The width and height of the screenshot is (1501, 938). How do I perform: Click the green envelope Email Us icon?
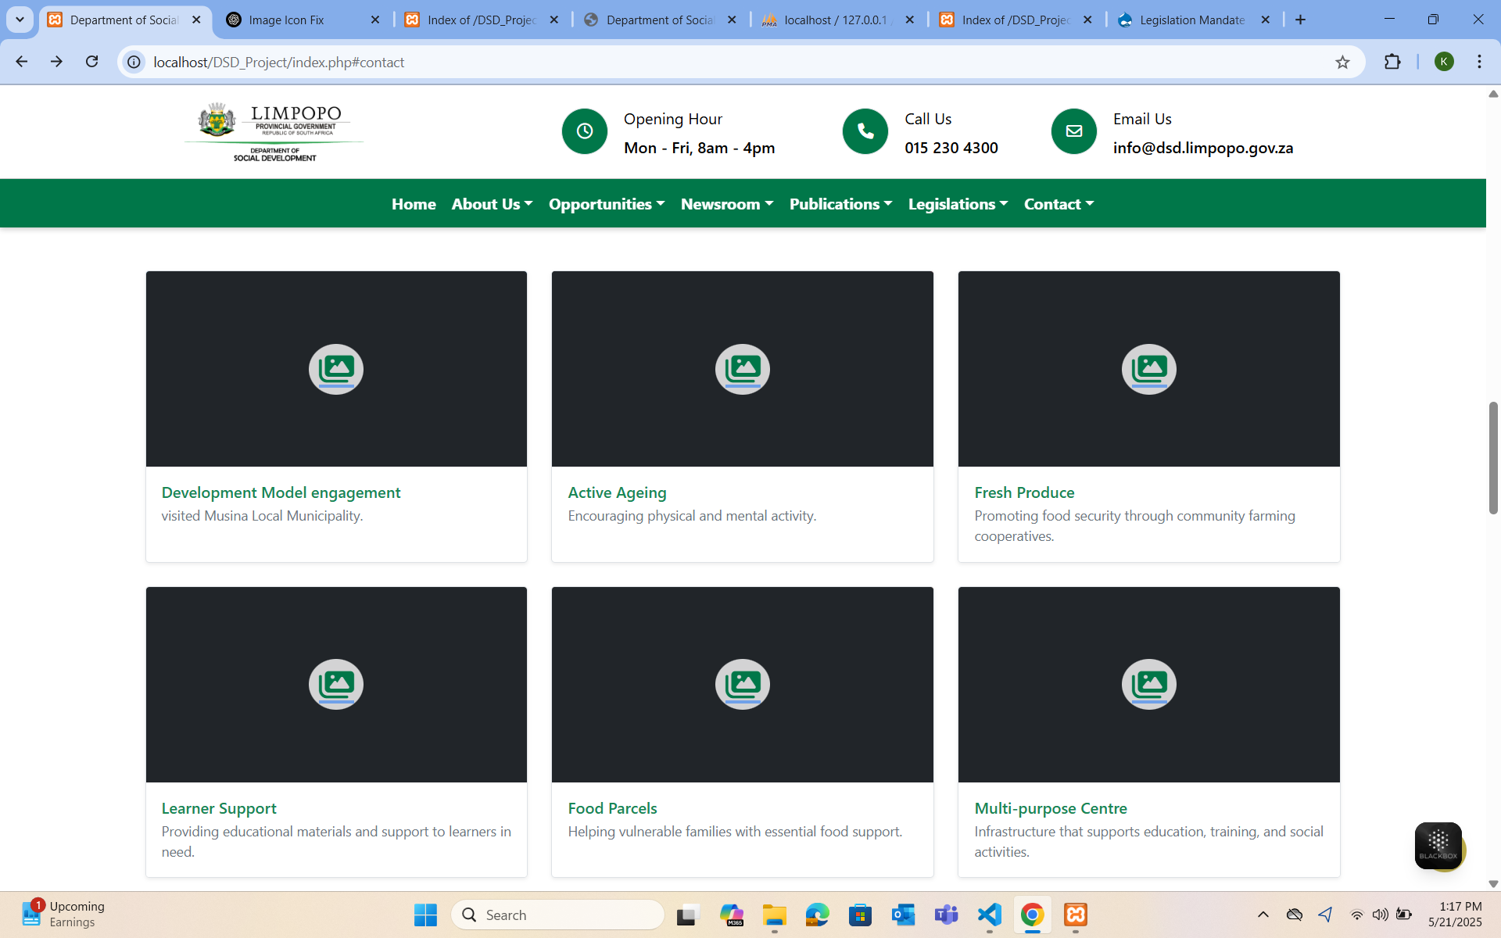(1073, 131)
